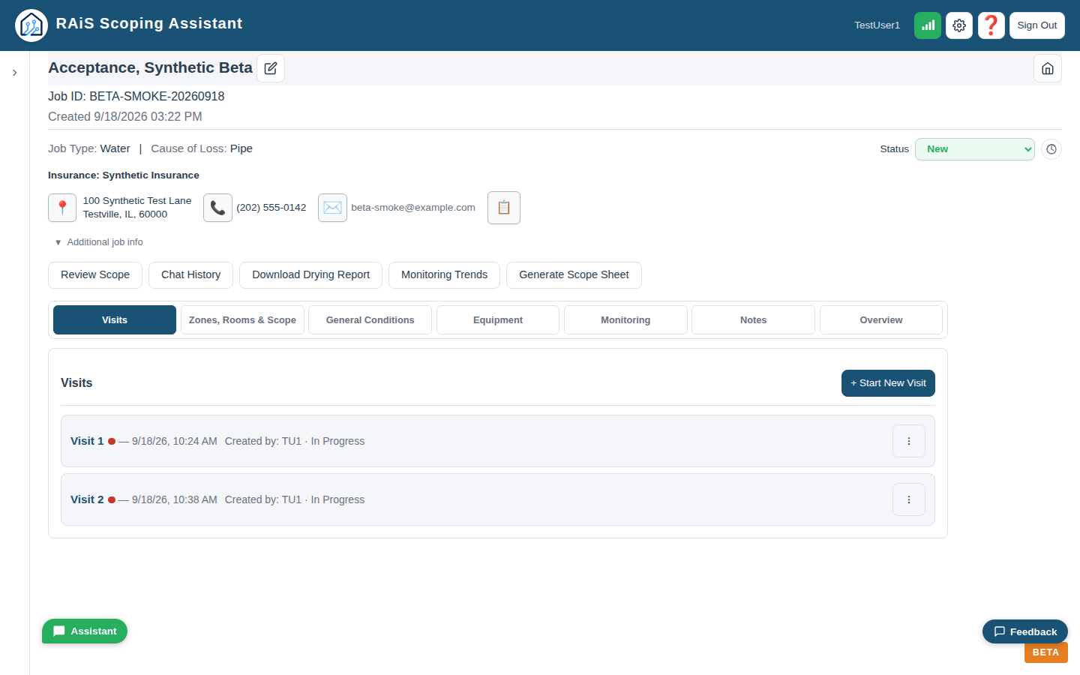Image resolution: width=1080 pixels, height=675 pixels.
Task: Sign out of the application
Action: pos(1037,25)
